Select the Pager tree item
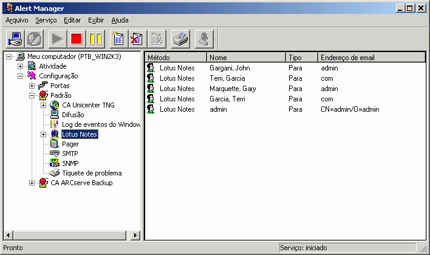 coord(70,144)
